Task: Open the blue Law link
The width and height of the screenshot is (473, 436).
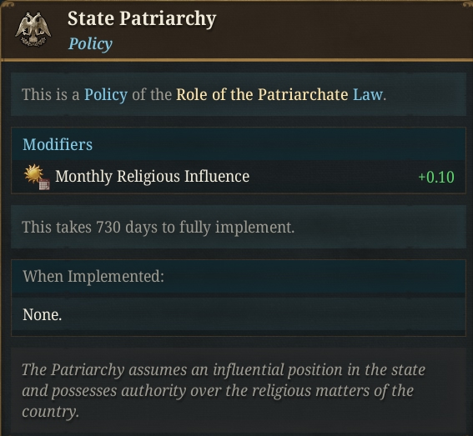Action: click(x=368, y=95)
